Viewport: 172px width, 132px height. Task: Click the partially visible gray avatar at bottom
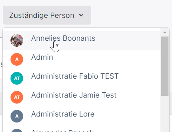pos(17,131)
